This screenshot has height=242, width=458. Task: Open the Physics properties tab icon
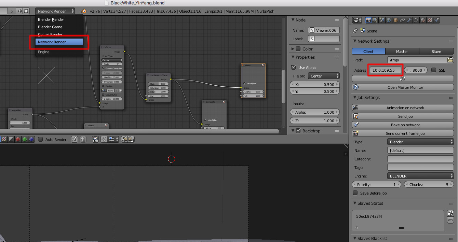tap(436, 20)
